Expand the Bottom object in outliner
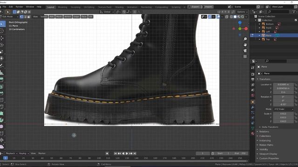The image size is (298, 167). tap(259, 24)
